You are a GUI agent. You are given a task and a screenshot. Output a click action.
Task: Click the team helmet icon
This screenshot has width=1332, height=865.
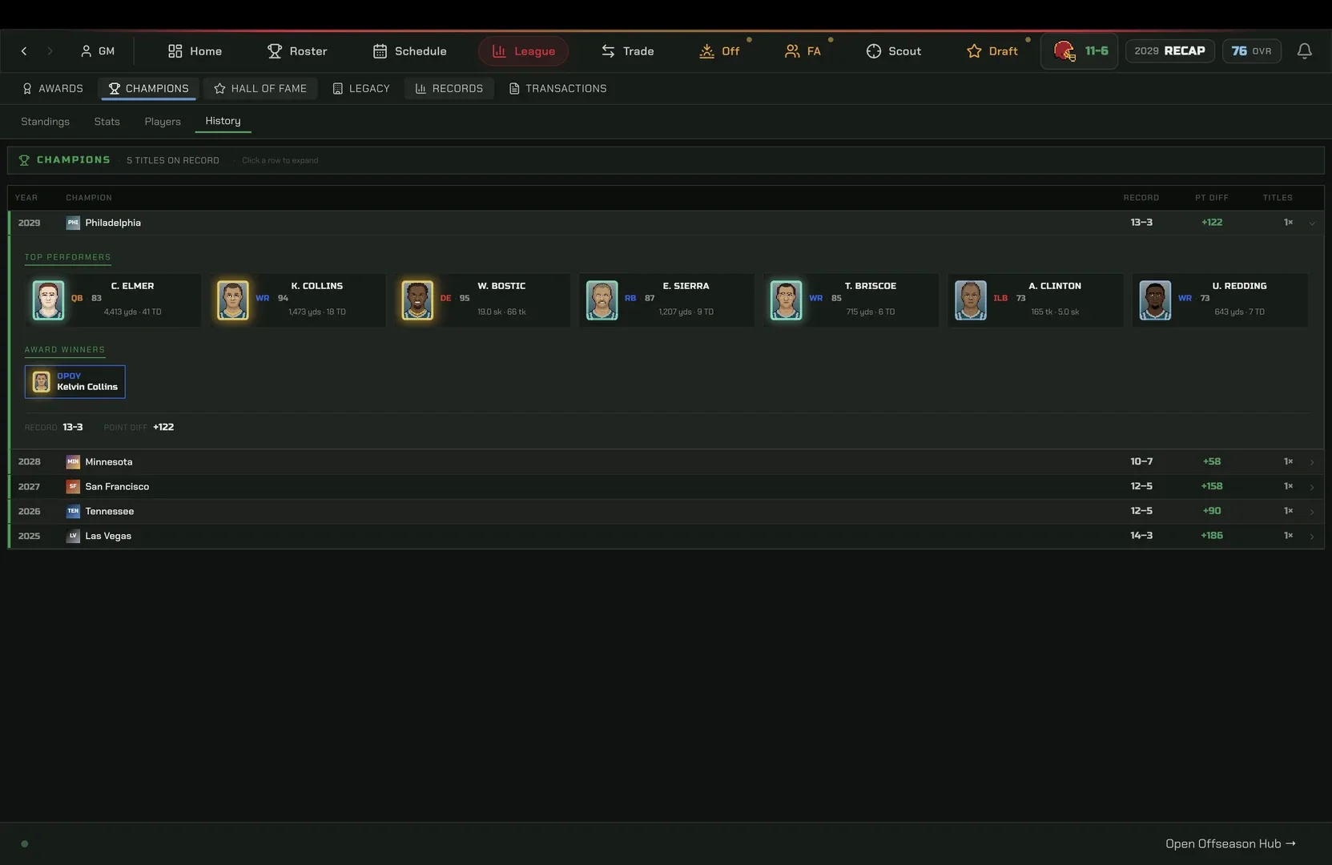click(1064, 51)
